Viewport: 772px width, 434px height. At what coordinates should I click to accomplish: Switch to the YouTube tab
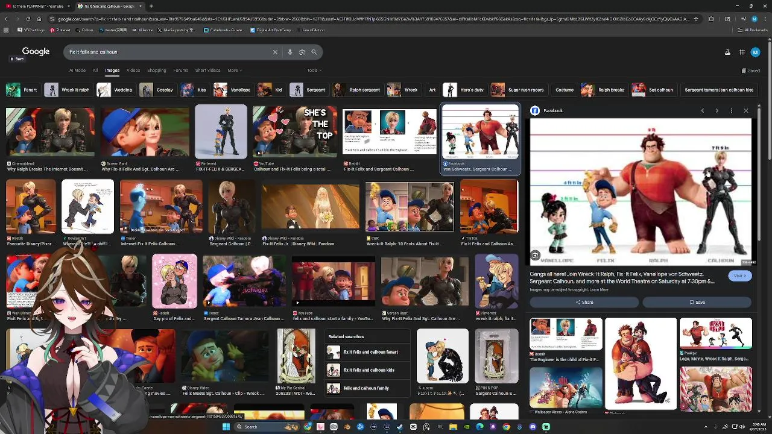[37, 6]
